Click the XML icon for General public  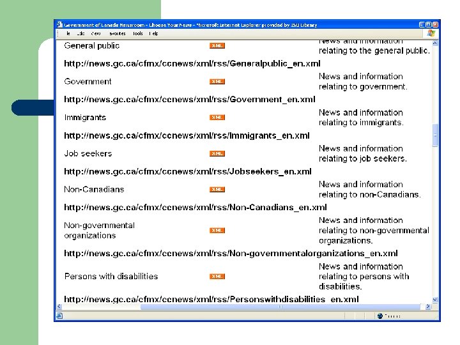point(217,46)
